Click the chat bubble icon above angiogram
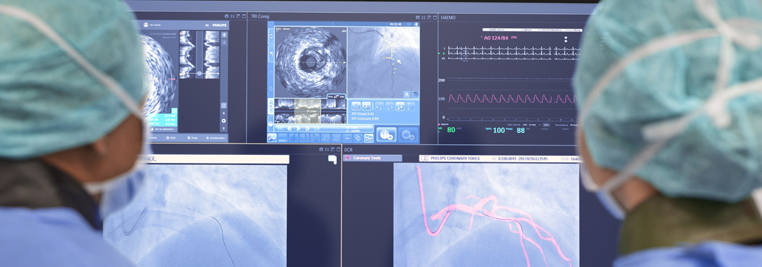Viewport: 762px width, 267px height. (x=332, y=160)
